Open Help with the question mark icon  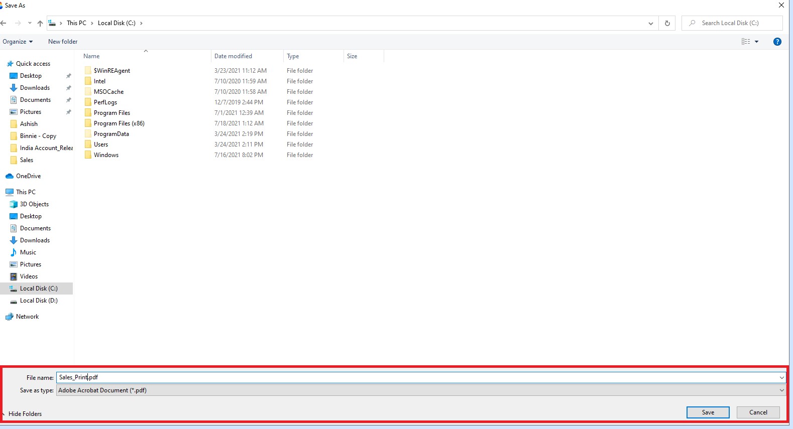777,42
